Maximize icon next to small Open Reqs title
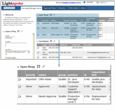This screenshot has height=110, width=115. tap(51, 15)
